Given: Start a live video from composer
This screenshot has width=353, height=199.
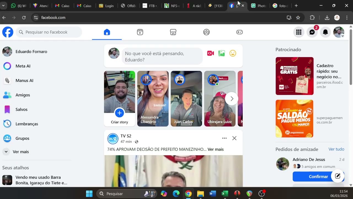Looking at the screenshot, I should (210, 53).
